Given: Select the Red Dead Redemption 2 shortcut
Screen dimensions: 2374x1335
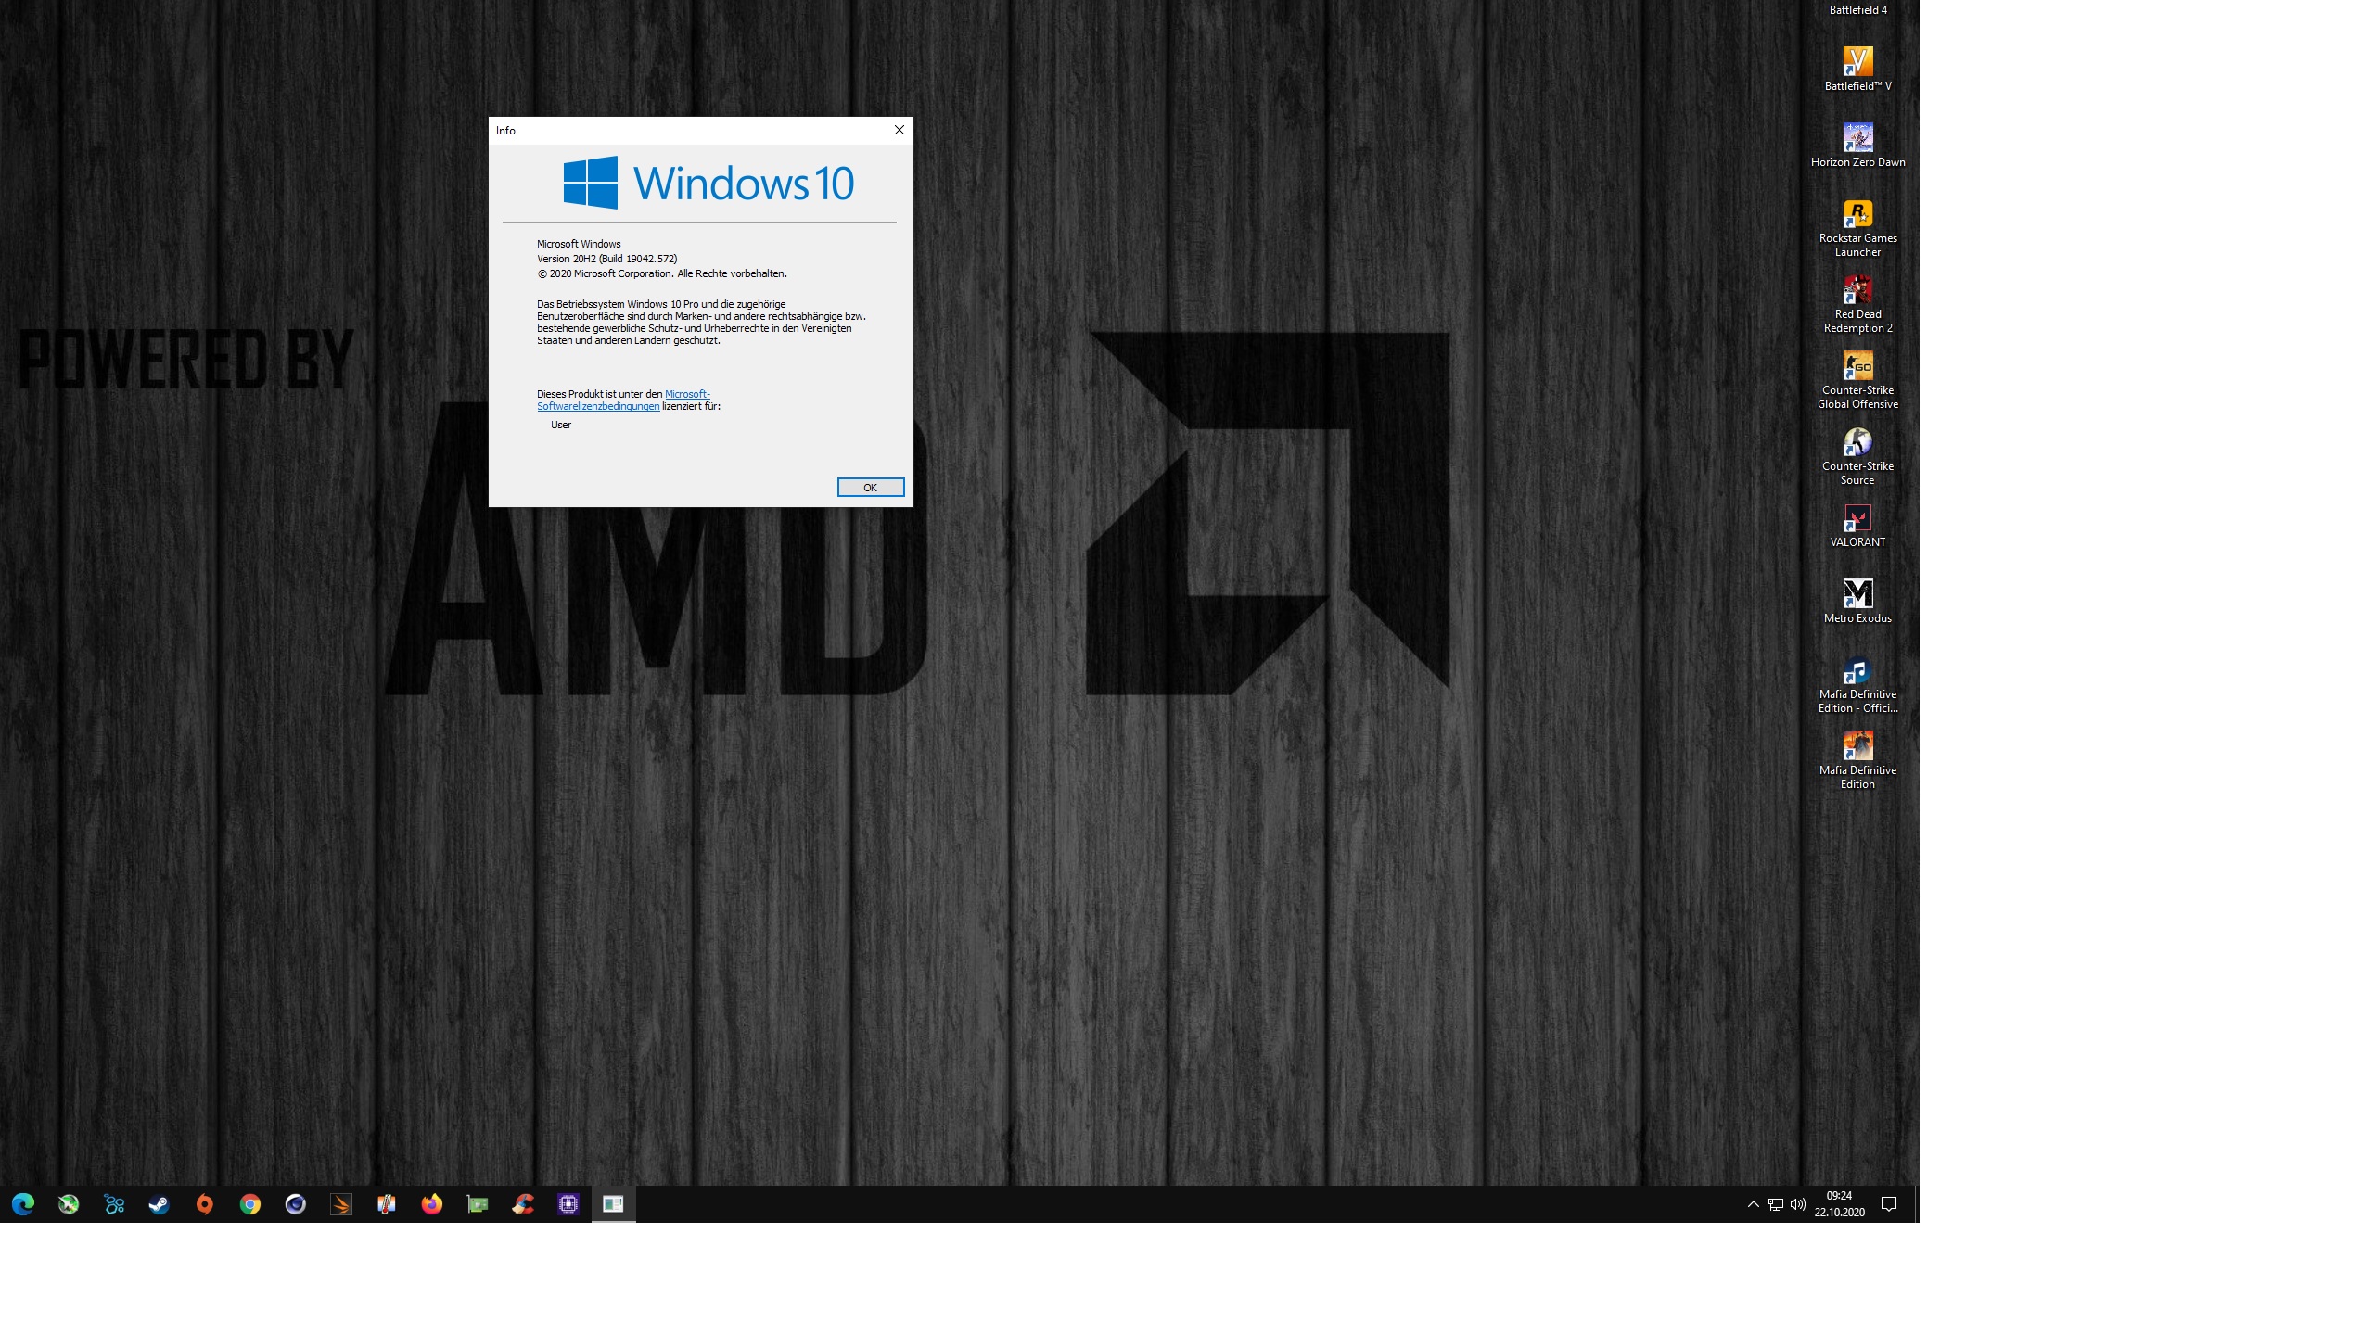Looking at the screenshot, I should pos(1857,304).
